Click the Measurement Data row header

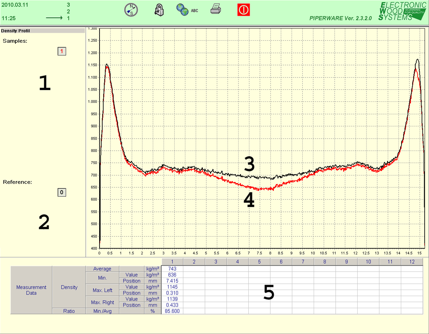tap(31, 290)
